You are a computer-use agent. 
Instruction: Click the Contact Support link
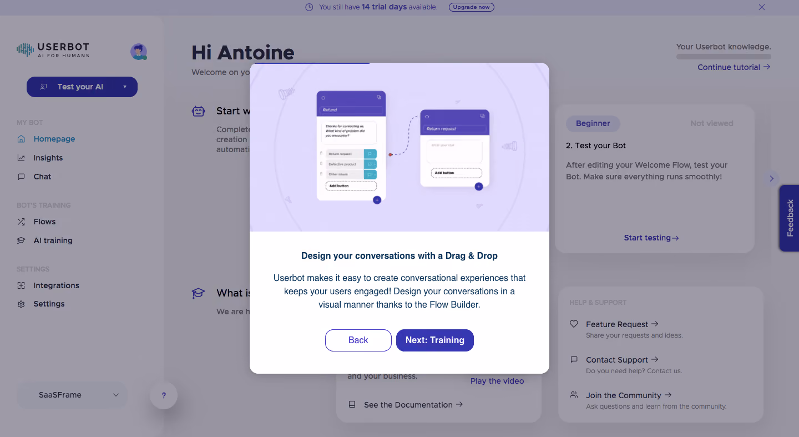point(623,360)
